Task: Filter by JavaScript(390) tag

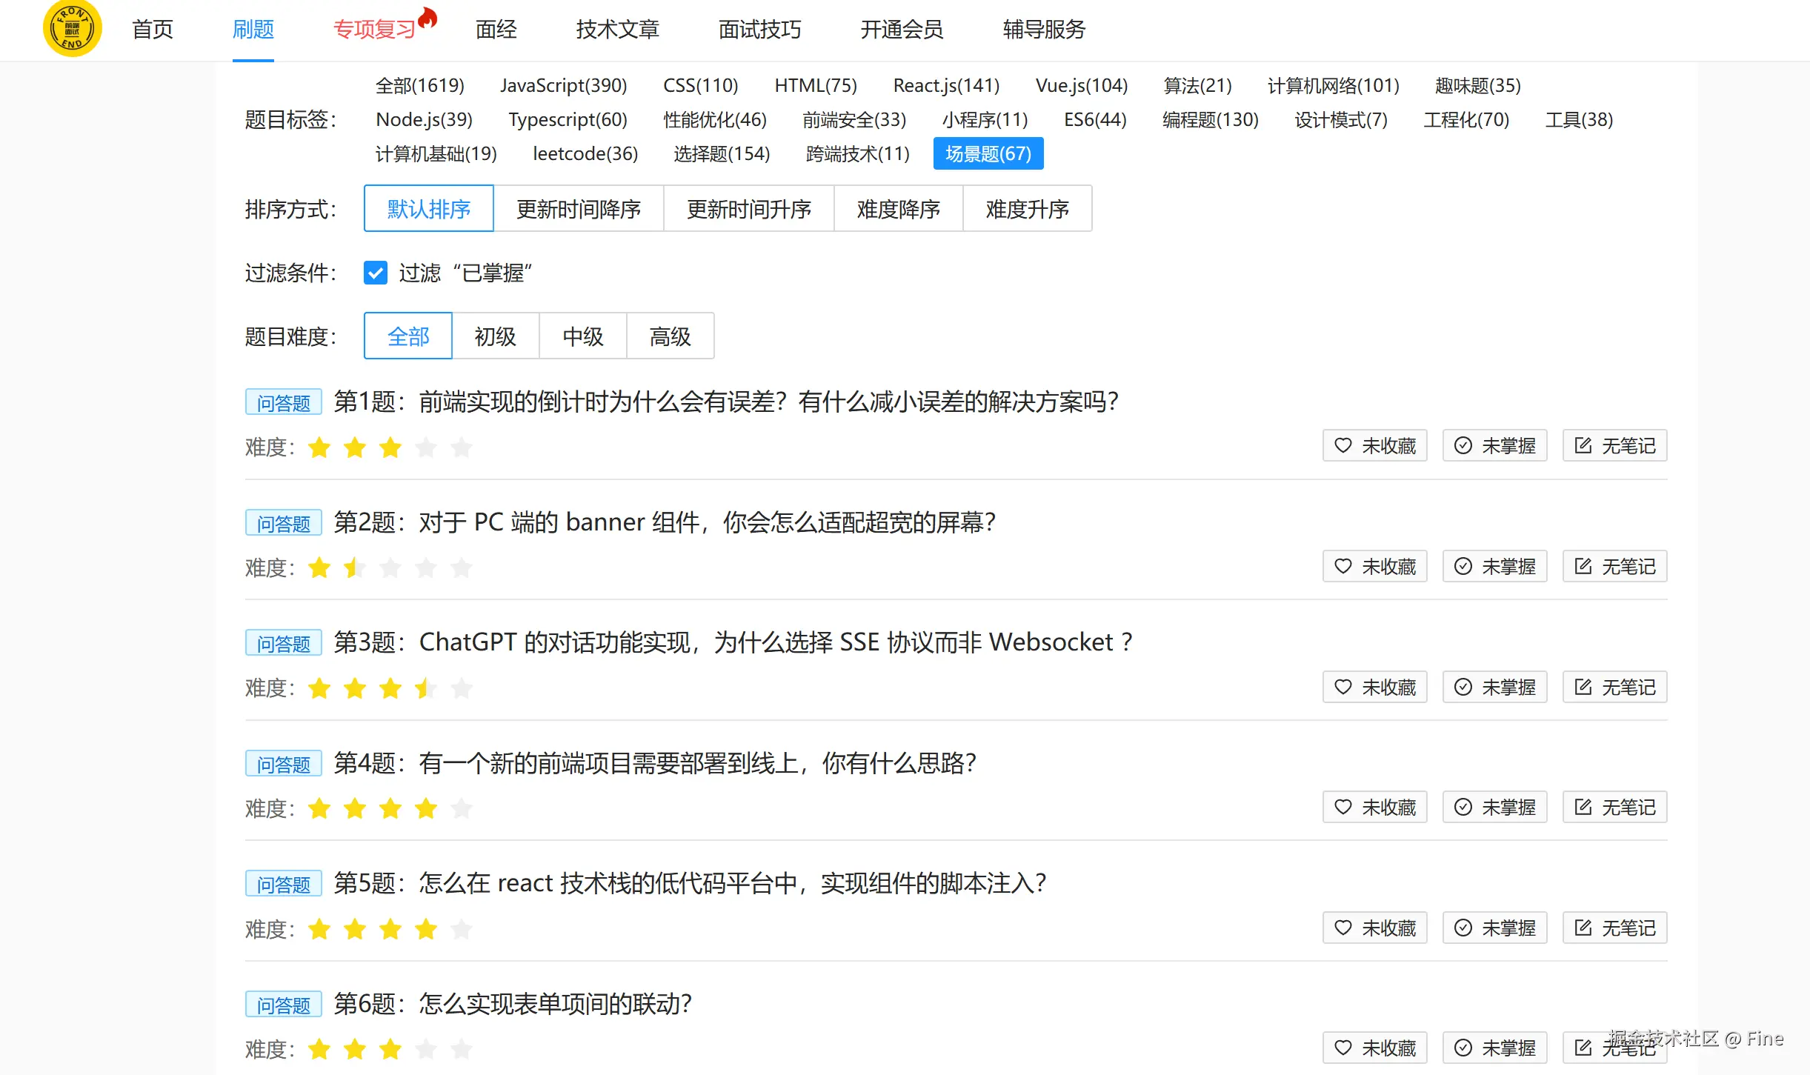Action: 563,86
